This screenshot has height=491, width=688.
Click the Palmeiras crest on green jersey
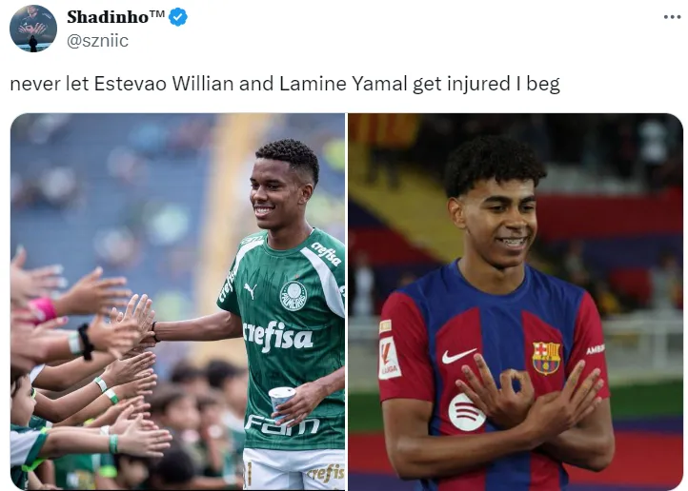point(293,296)
